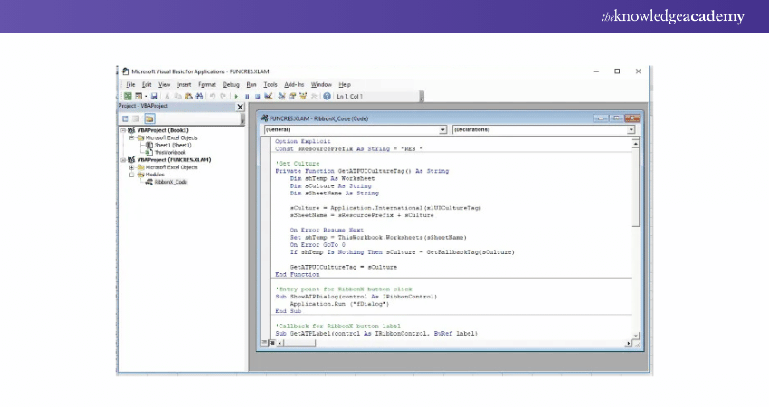The width and height of the screenshot is (769, 407).
Task: Click the View Microsoft Excel toolbar icon
Action: [x=128, y=96]
